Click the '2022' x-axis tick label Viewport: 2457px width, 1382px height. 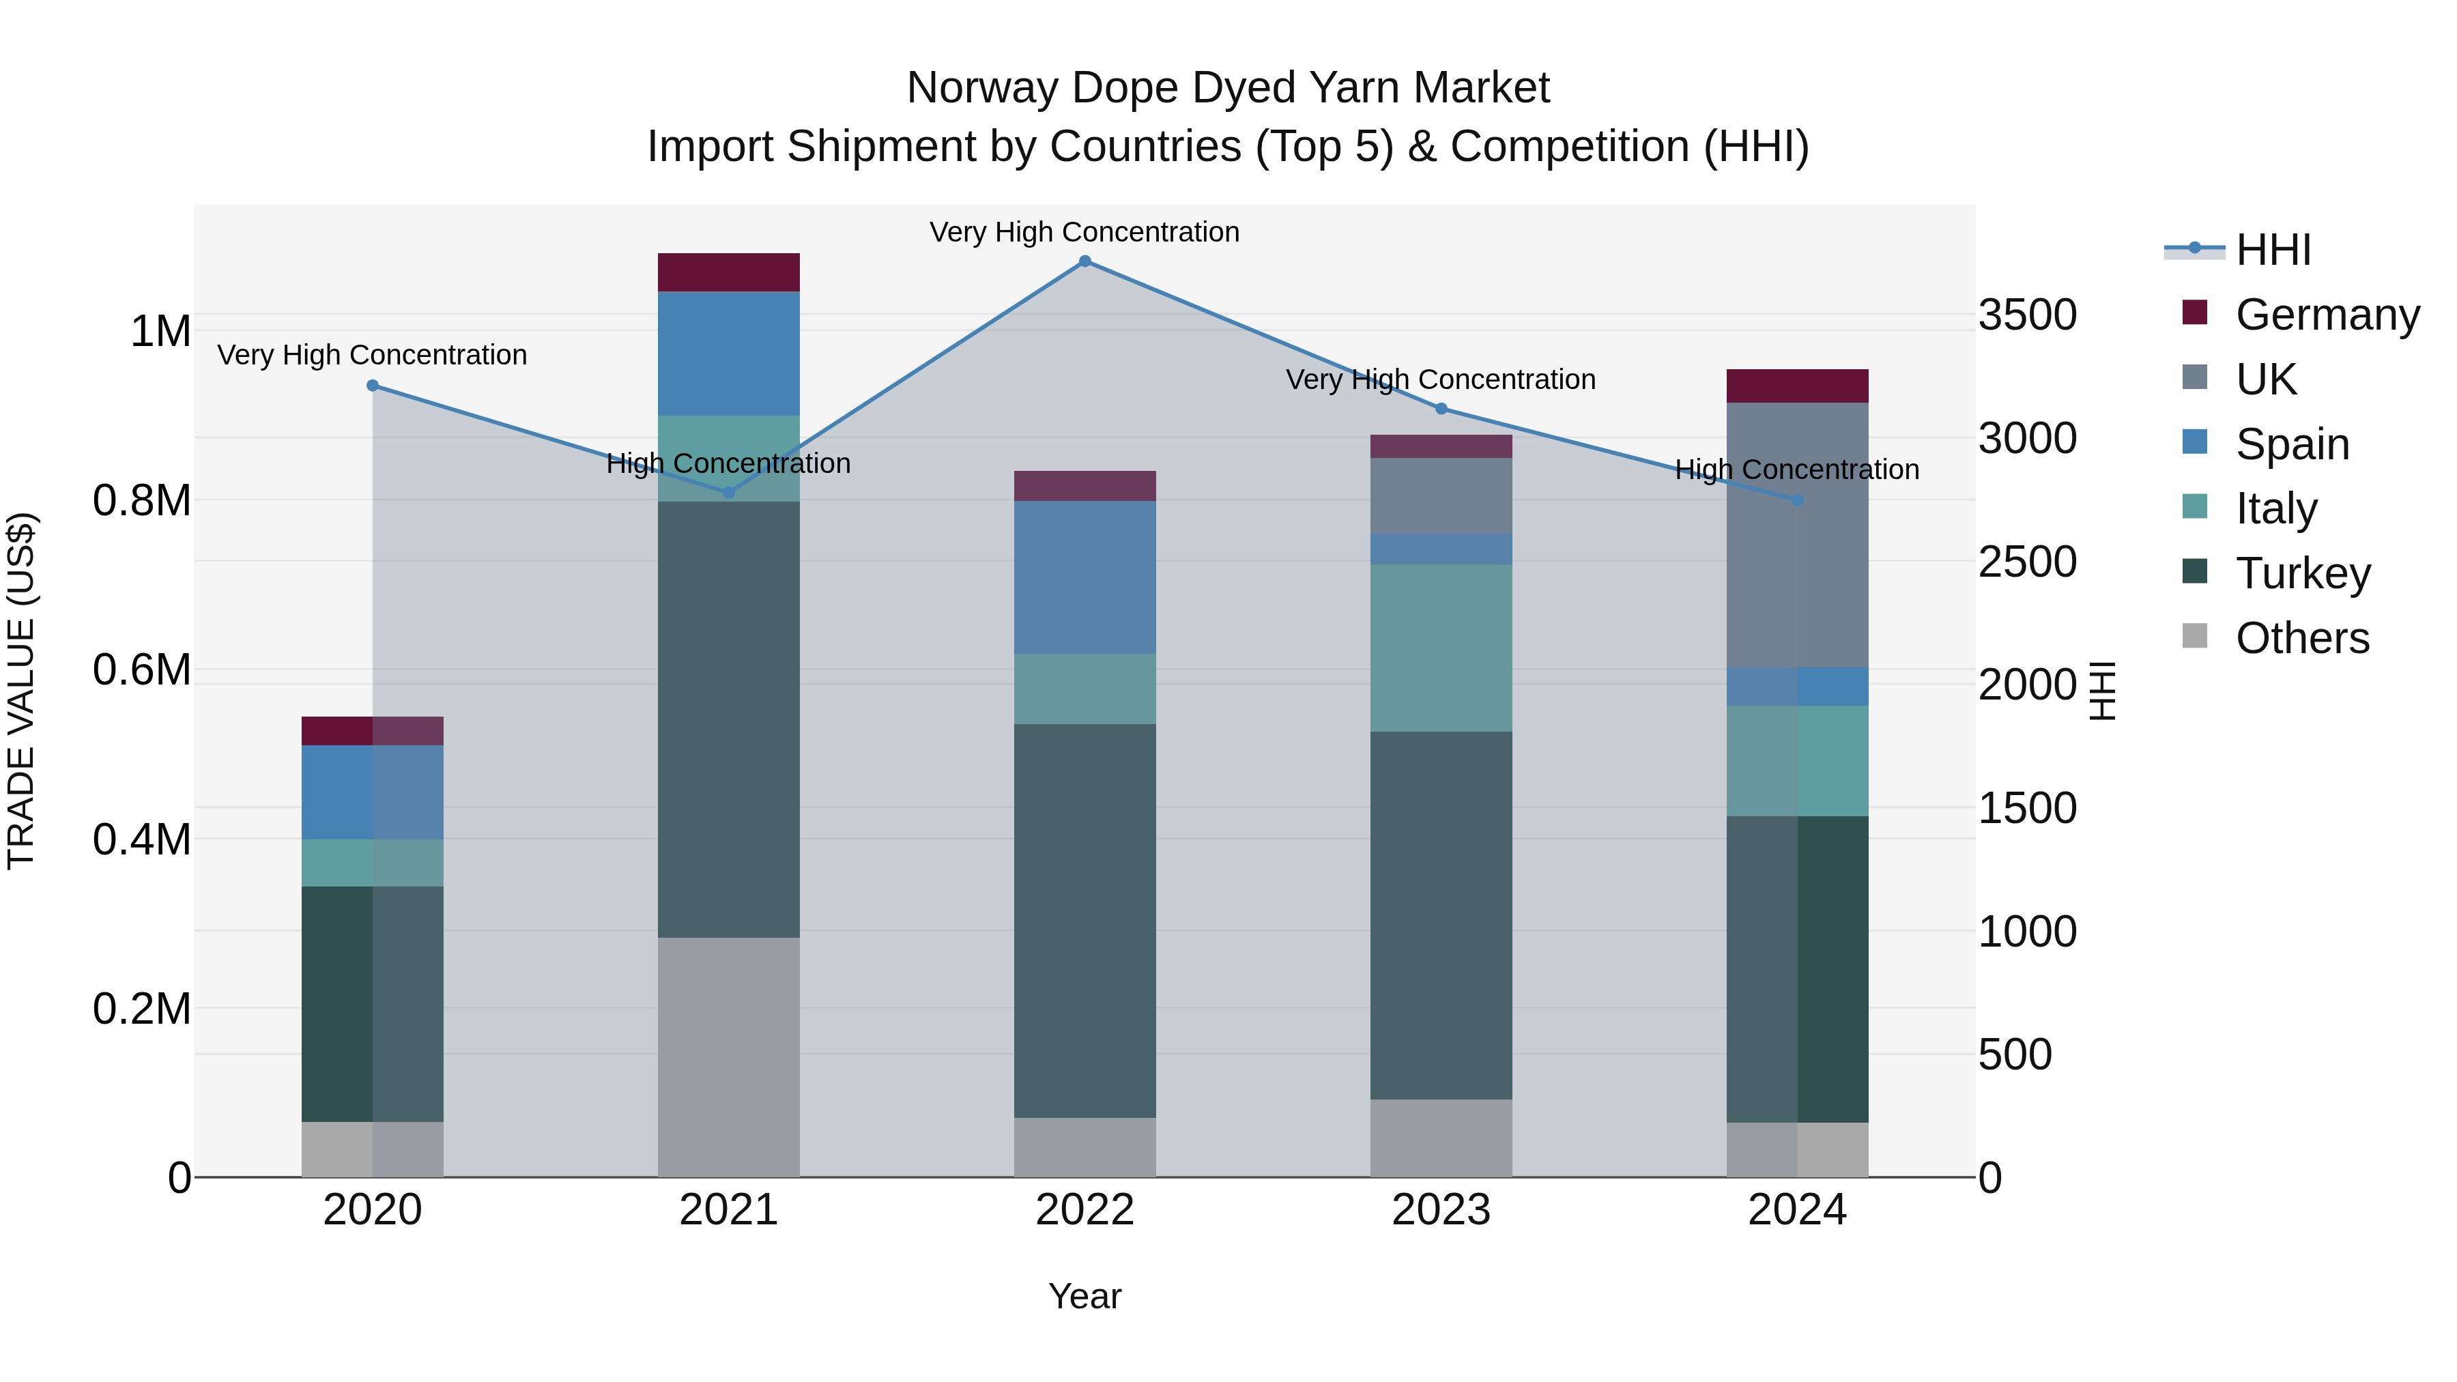point(1084,1210)
